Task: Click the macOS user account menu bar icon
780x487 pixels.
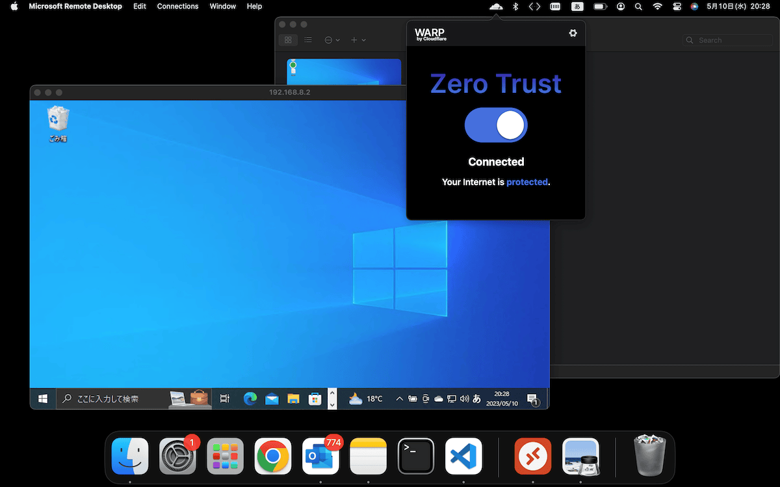Action: click(621, 6)
